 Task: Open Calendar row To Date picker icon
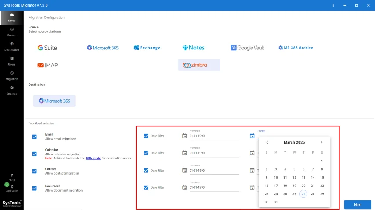coord(252,153)
